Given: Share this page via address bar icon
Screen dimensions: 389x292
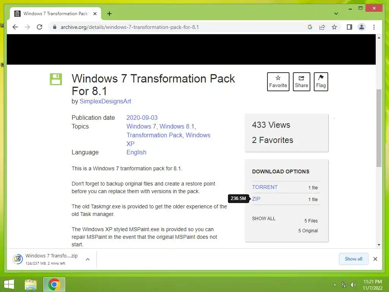Looking at the screenshot, I should point(322,27).
